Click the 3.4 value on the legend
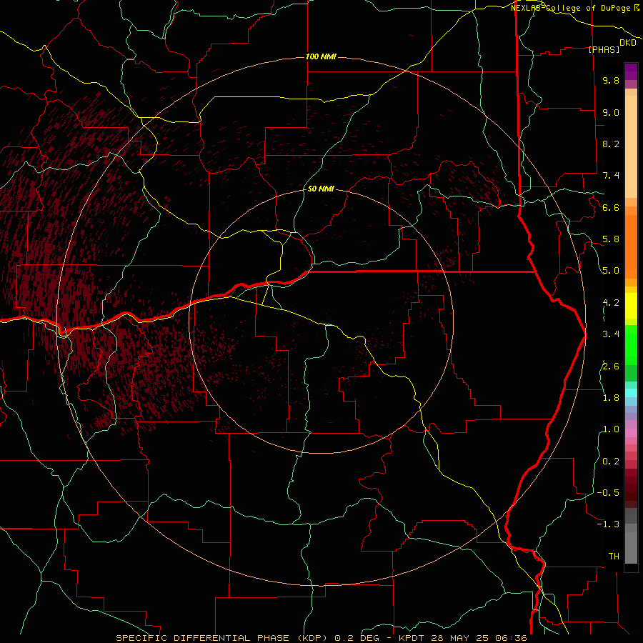This screenshot has height=643, width=643. [611, 334]
